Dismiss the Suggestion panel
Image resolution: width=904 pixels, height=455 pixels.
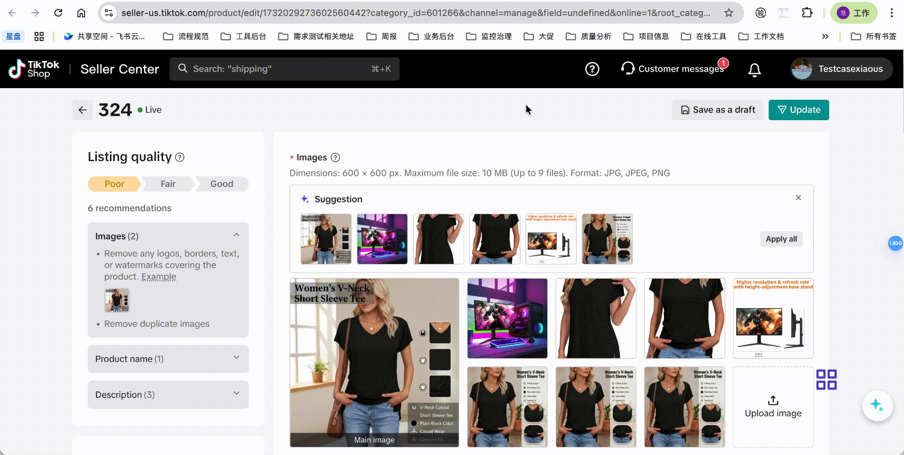point(798,198)
